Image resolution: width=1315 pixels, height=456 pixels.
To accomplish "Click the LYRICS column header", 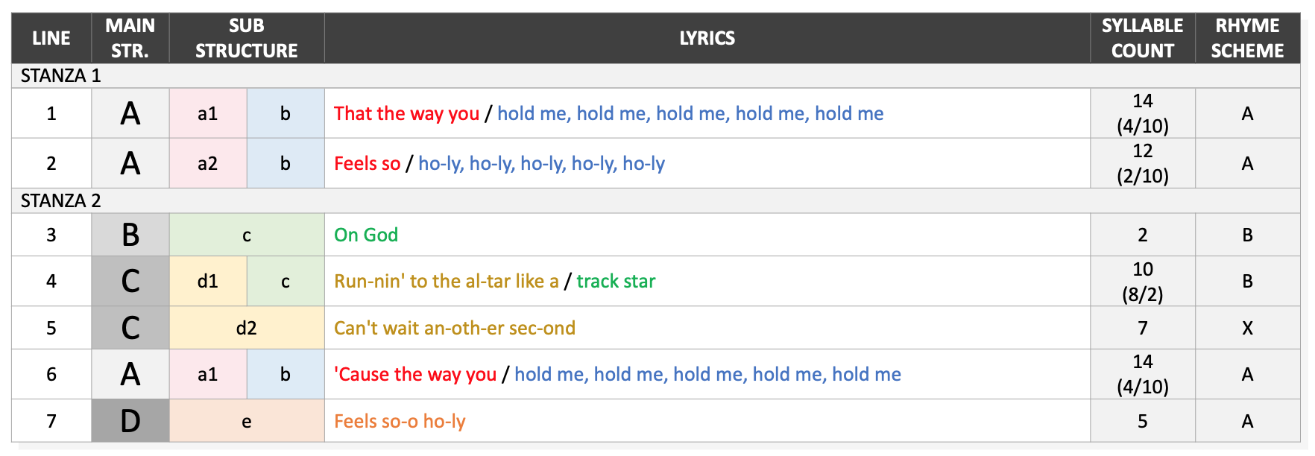I will pyautogui.click(x=707, y=38).
